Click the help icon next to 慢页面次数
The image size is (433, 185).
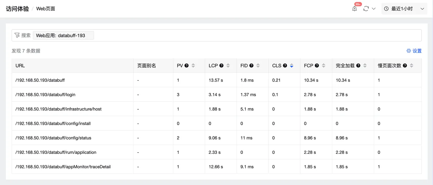[x=405, y=65]
